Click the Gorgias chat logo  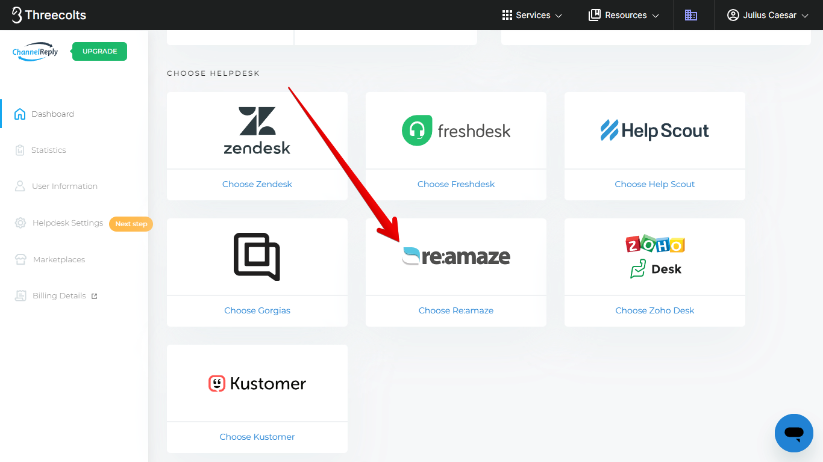pos(257,257)
